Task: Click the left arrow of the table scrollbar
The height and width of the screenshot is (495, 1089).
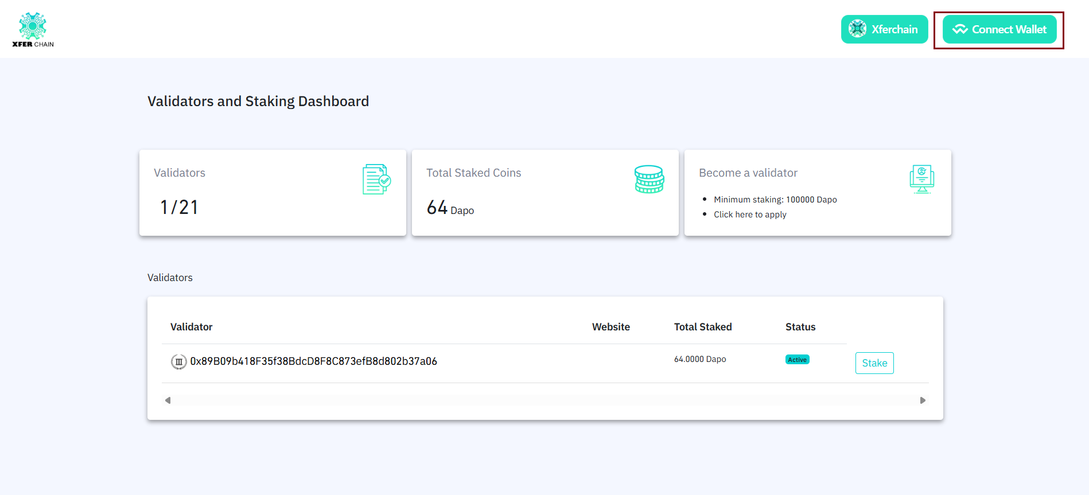Action: tap(168, 400)
